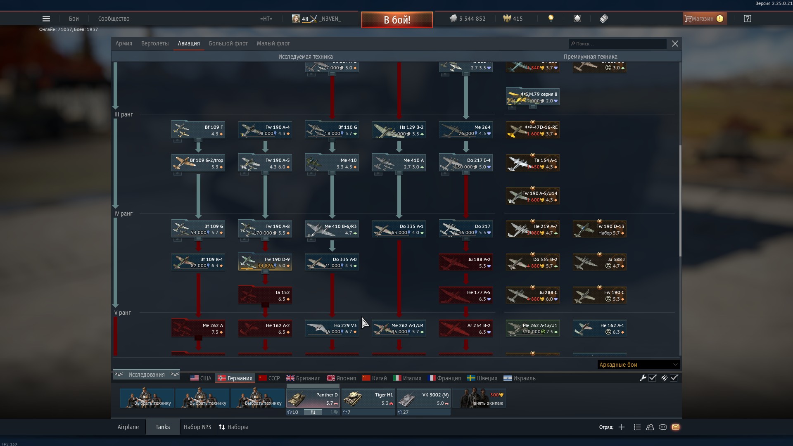
Task: Click the golden eagles balance 415
Action: (x=513, y=19)
